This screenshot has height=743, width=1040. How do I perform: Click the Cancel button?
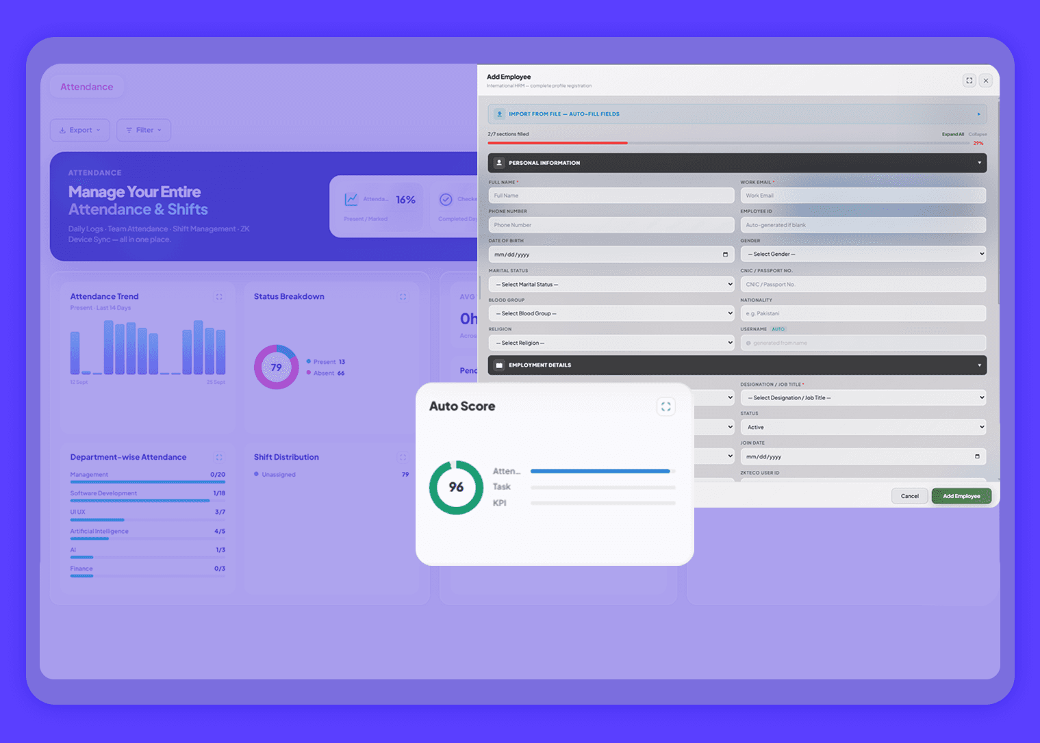(909, 496)
